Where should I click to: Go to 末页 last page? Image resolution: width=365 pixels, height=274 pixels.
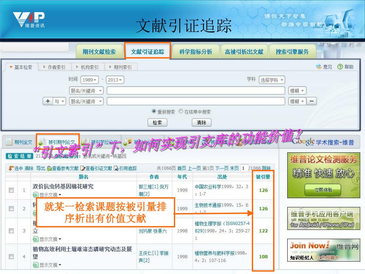[x=235, y=168]
